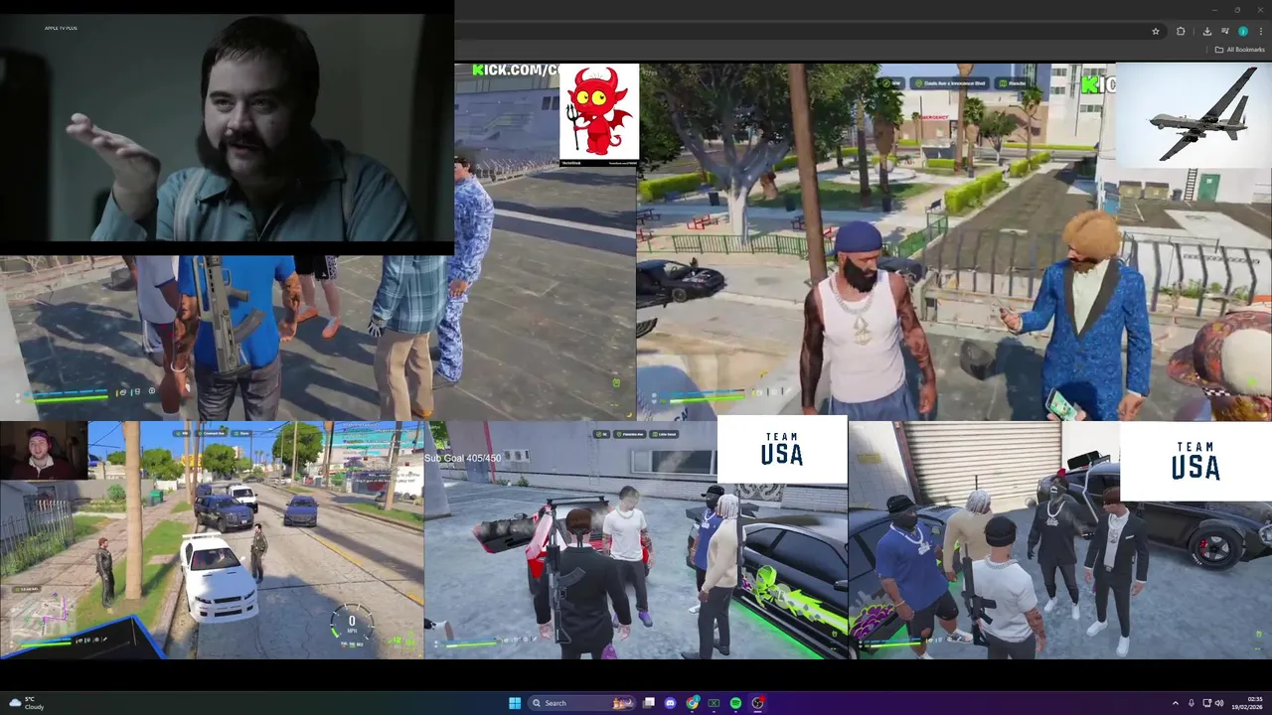
Task: Open the teal browser profile avatar
Action: 1242,32
